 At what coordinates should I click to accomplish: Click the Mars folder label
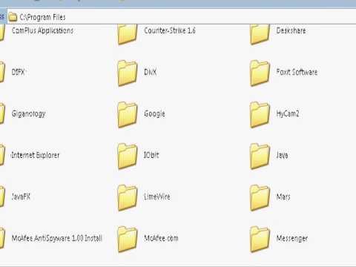click(x=283, y=197)
